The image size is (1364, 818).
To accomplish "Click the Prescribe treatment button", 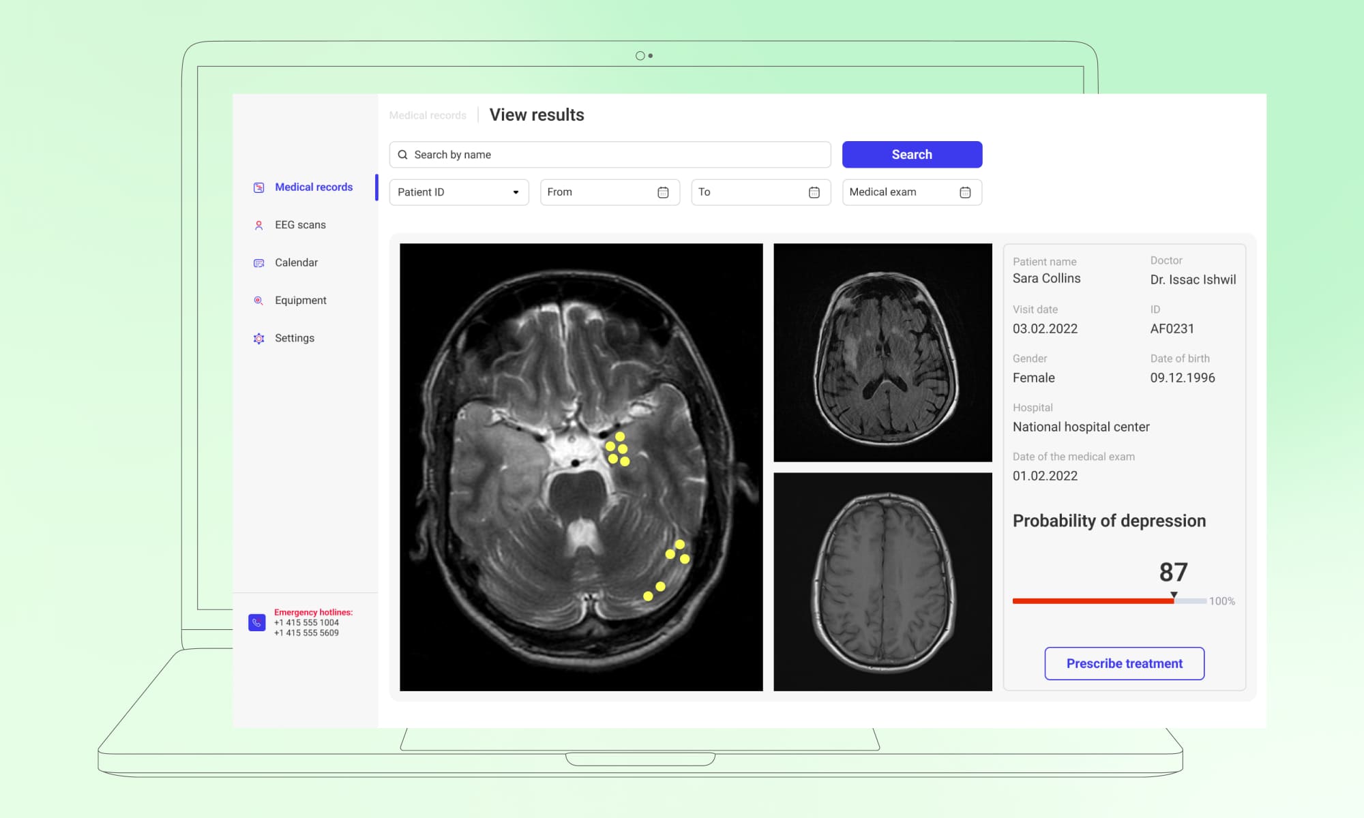I will 1124,663.
